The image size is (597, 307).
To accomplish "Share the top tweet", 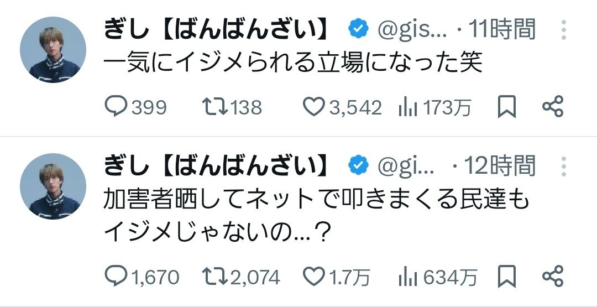I will 553,107.
